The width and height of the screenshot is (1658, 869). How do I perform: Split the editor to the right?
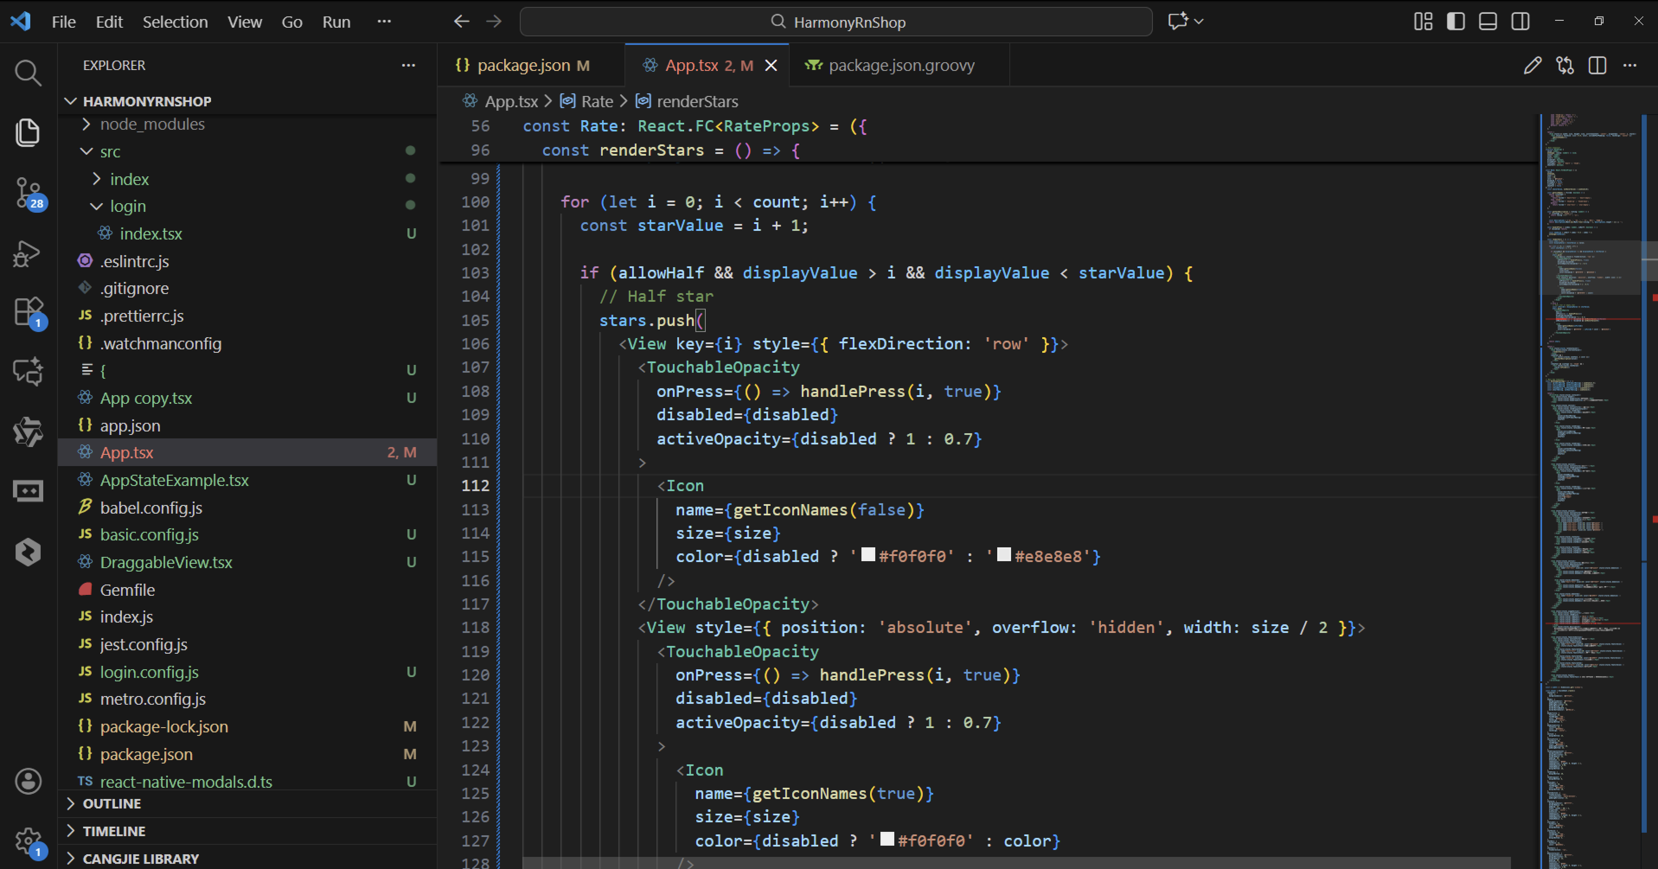click(1597, 65)
